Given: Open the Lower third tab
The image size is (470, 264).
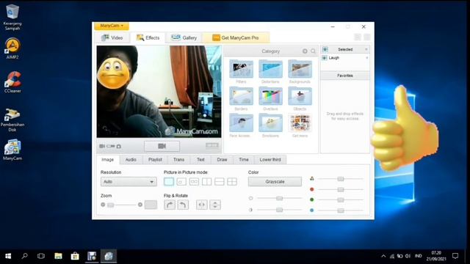Looking at the screenshot, I should point(270,160).
